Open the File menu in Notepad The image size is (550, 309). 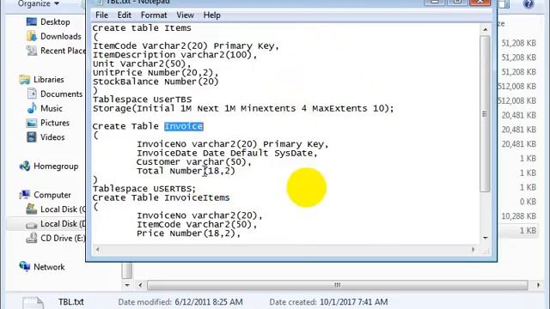click(101, 15)
